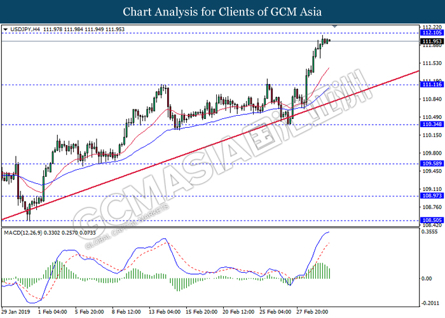
Task: Click the 110.840 price scale value
Action: 432,99
